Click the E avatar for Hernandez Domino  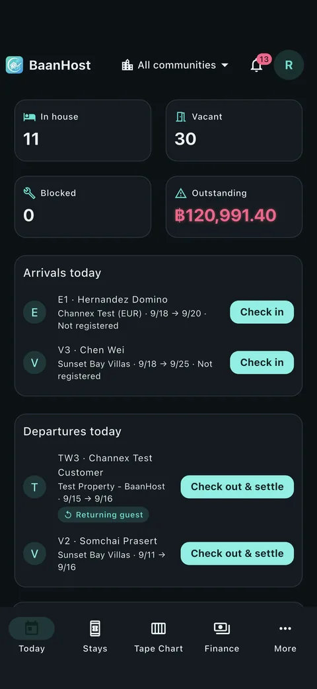(x=35, y=312)
